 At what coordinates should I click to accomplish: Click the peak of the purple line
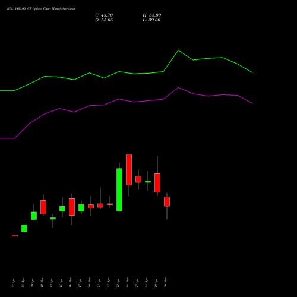click(178, 87)
